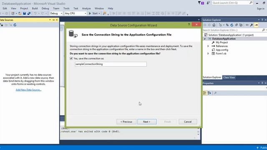267x150 pixels.
Task: Pin toggle on Data Sources panel
Action: (53, 20)
